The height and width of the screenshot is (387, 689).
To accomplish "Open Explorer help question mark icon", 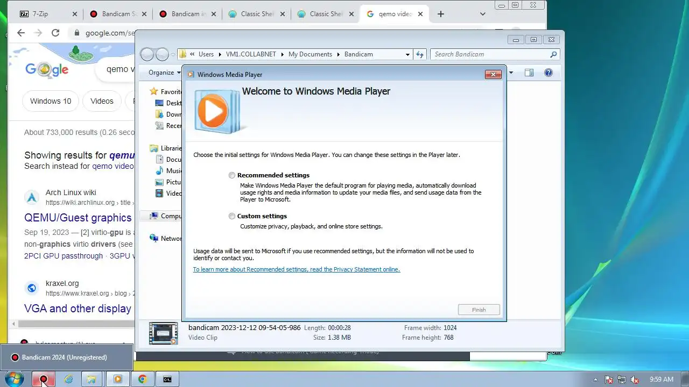I will [549, 73].
